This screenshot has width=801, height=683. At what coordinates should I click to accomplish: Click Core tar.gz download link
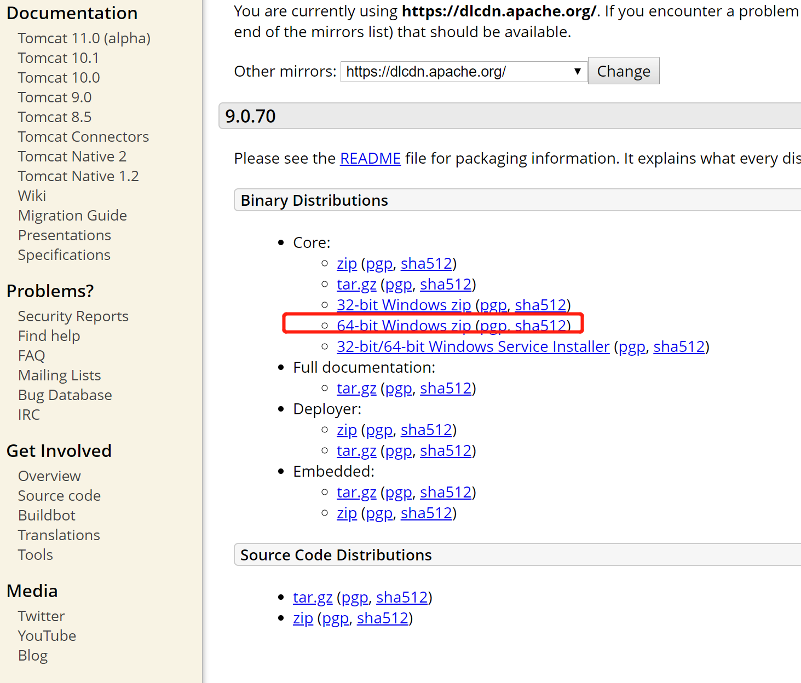[x=356, y=284]
